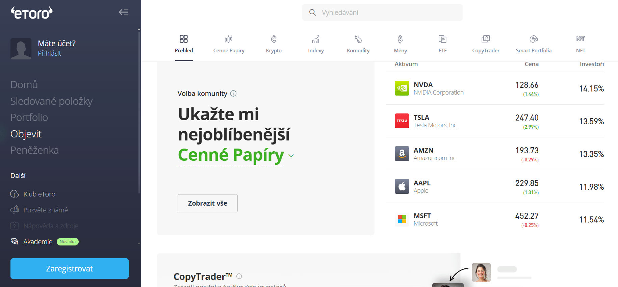This screenshot has height=287, width=618.
Task: Click the Komodity drops icon
Action: tap(358, 39)
